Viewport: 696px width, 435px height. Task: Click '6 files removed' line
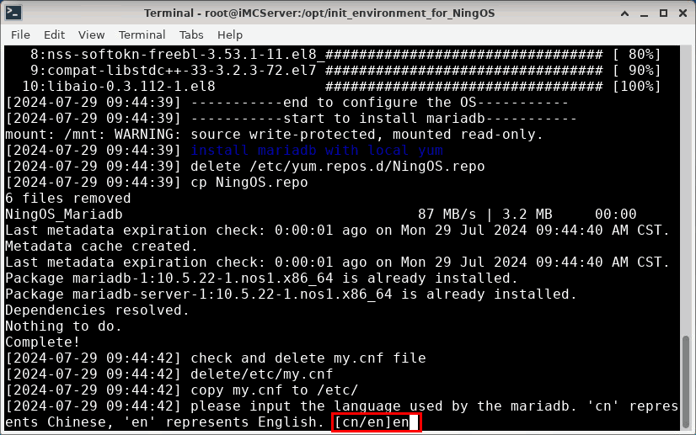pyautogui.click(x=68, y=199)
